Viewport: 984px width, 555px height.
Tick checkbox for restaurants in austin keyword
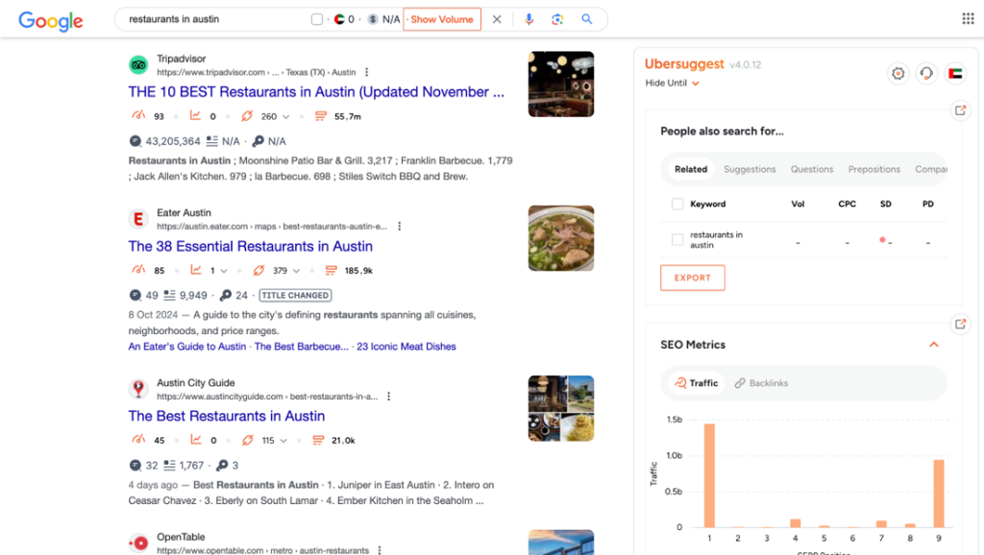[677, 239]
